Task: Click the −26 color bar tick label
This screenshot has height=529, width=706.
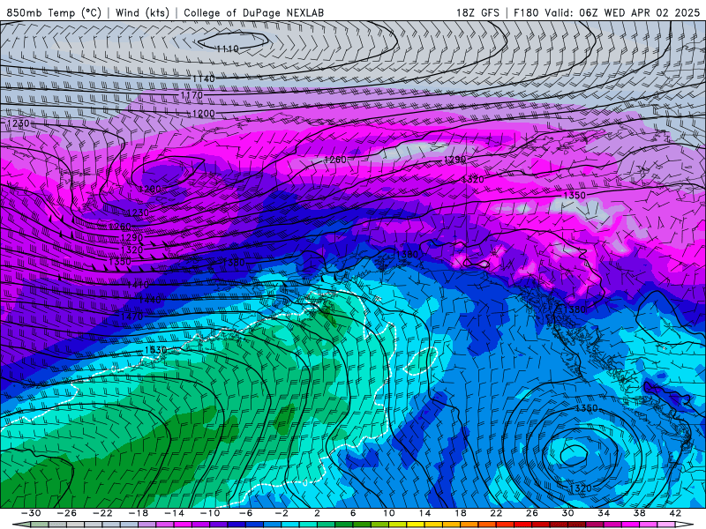Action: click(x=67, y=513)
